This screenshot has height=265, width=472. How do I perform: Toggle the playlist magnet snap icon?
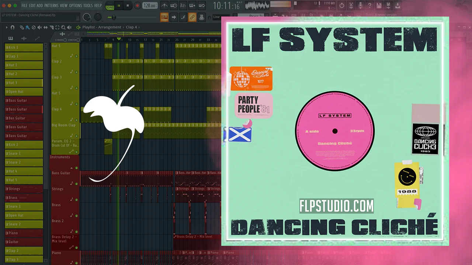click(x=13, y=27)
